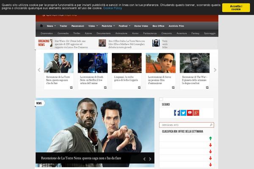
Task: Accept cookies with the Accetta i cookie button
Action: point(236,8)
